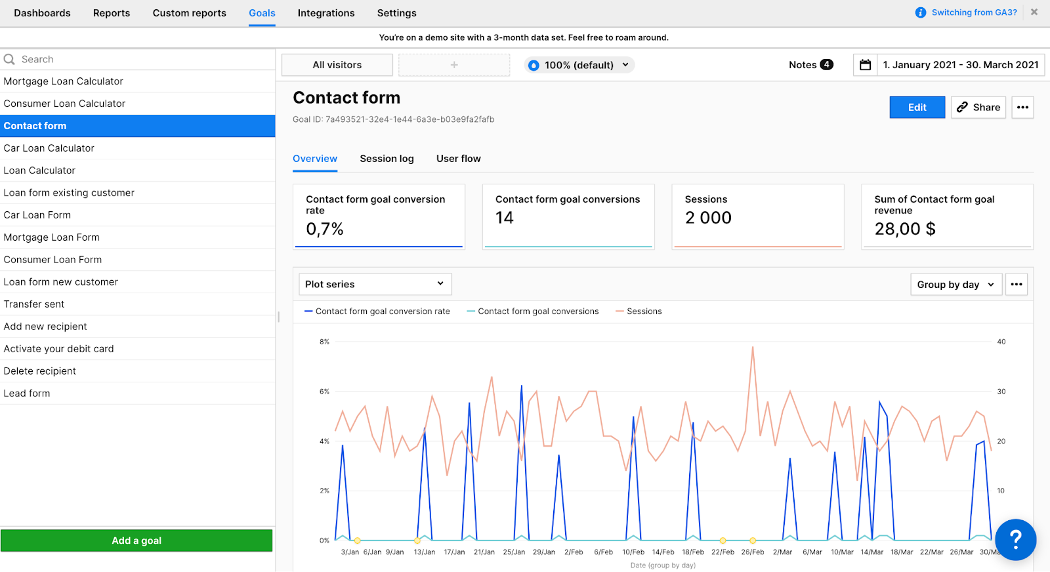The height and width of the screenshot is (572, 1050).
Task: Open the blue help question mark bubble
Action: coord(1015,540)
